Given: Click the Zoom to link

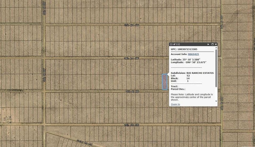Looking at the screenshot, I should (x=175, y=104).
